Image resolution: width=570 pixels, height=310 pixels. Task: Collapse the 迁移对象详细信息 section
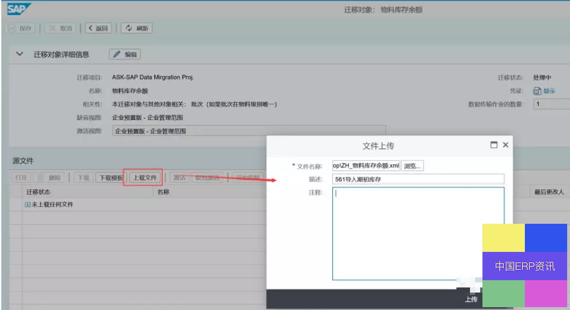(x=20, y=54)
